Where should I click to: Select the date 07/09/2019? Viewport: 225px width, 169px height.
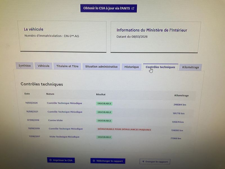33,120
